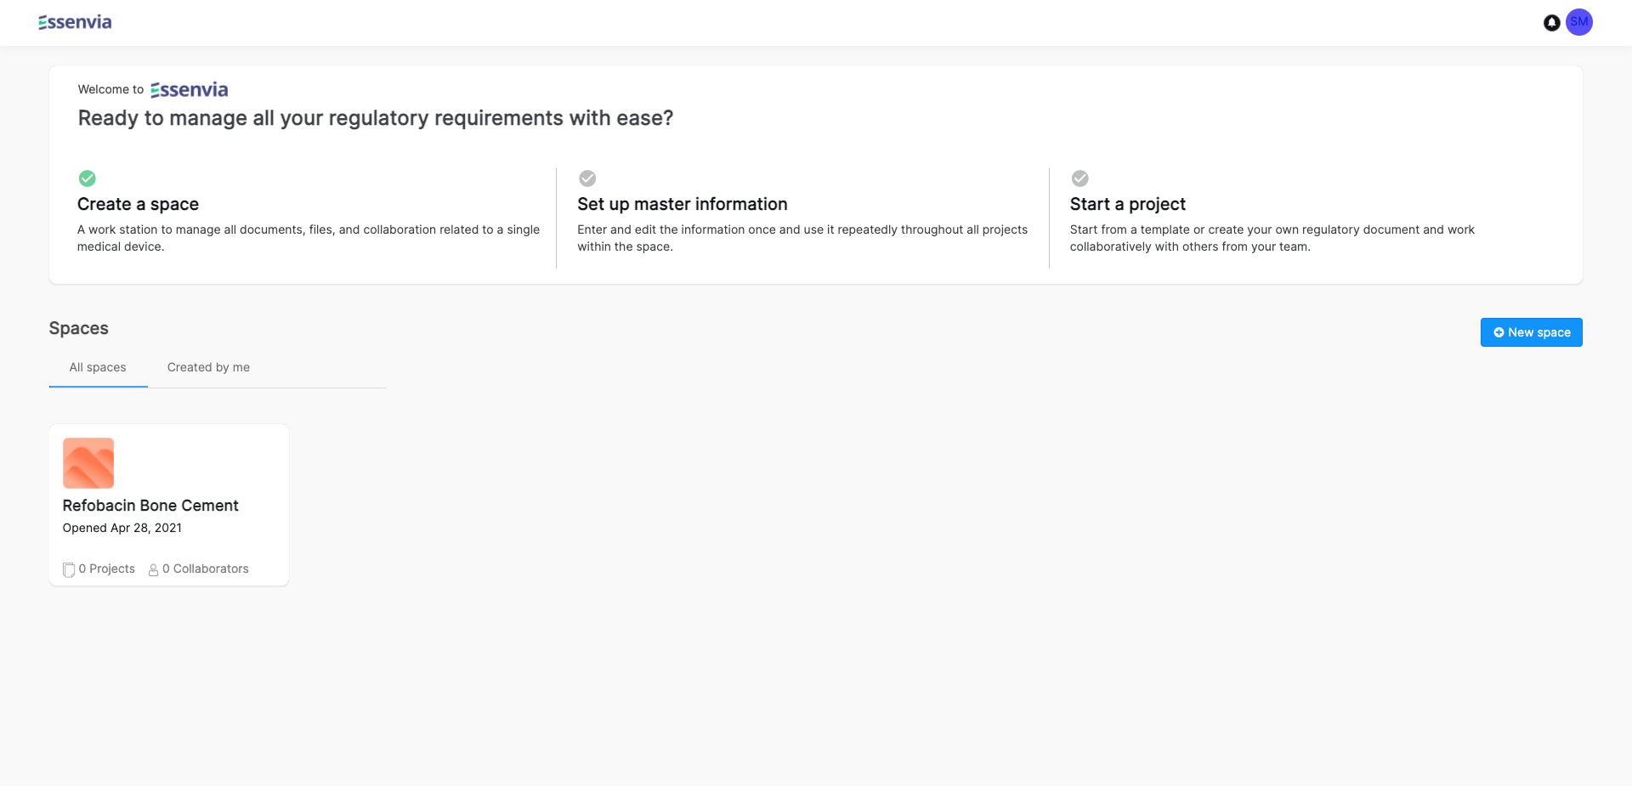Click the Opened Apr 28, 2021 date
This screenshot has width=1632, height=787.
pos(122,528)
